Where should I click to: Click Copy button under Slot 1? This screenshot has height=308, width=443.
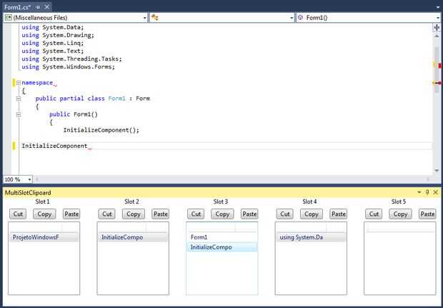[x=44, y=214]
